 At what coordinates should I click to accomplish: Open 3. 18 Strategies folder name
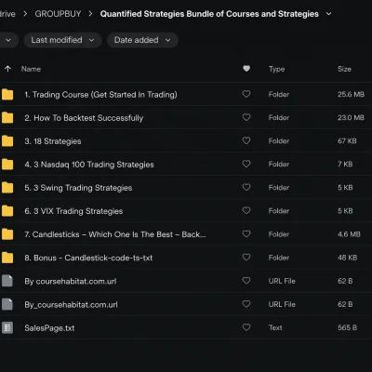[x=53, y=141]
